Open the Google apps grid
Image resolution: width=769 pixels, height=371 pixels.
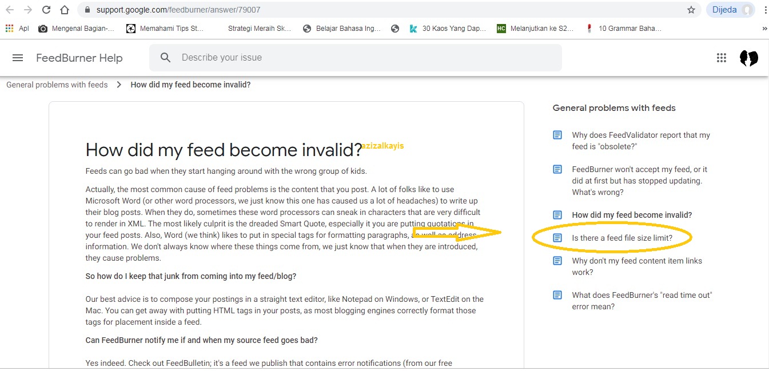coord(722,58)
